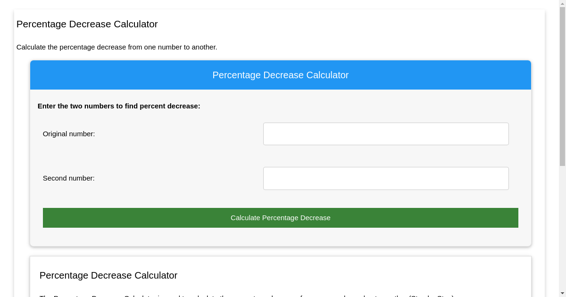This screenshot has width=566, height=297.
Task: Click the bold prompt to enter two numbers
Action: tap(119, 106)
